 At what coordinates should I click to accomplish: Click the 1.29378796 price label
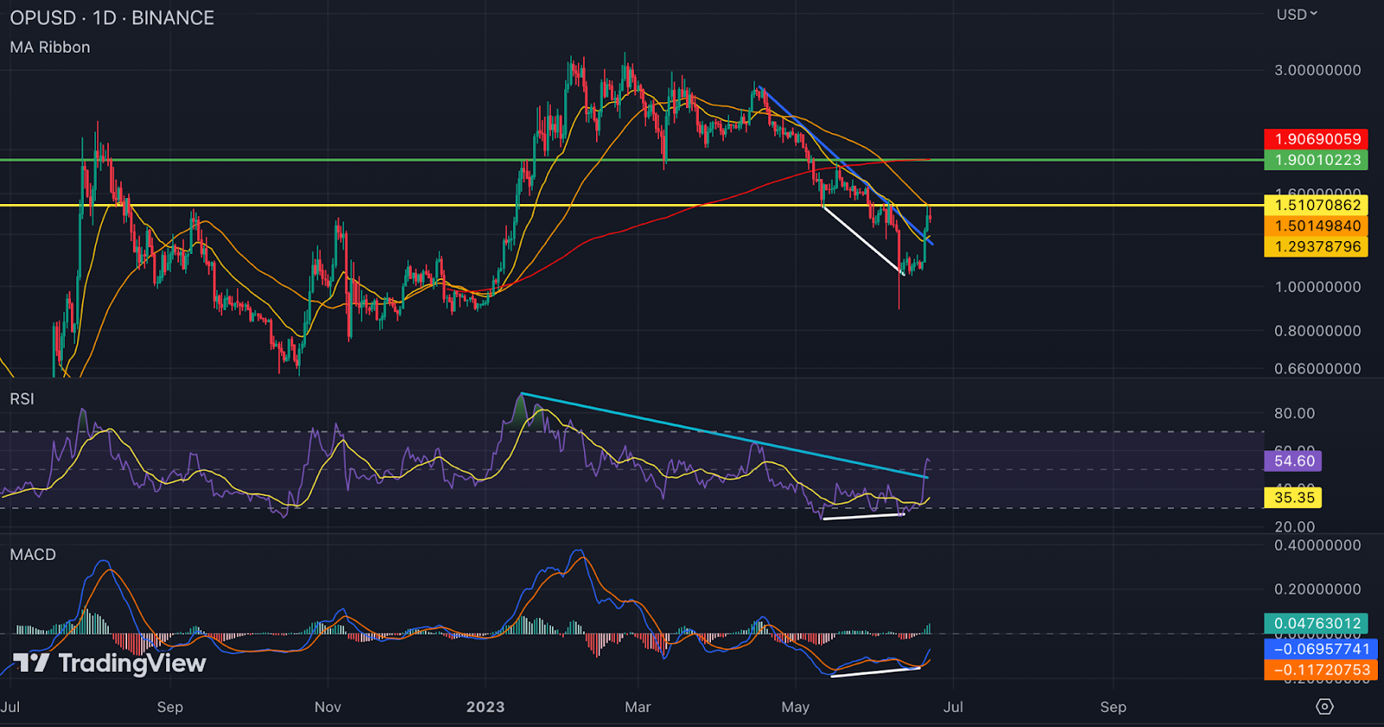[1317, 246]
